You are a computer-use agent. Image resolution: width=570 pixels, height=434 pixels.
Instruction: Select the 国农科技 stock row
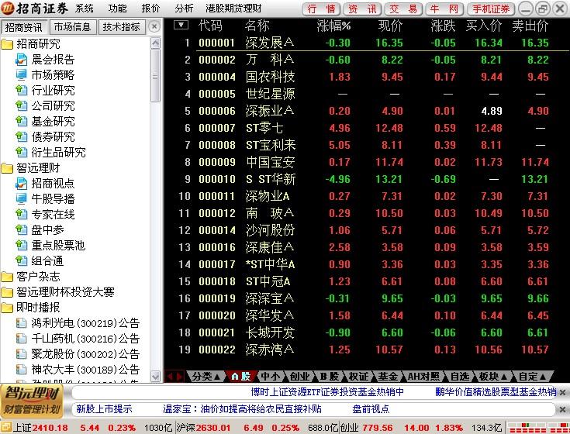pos(366,77)
